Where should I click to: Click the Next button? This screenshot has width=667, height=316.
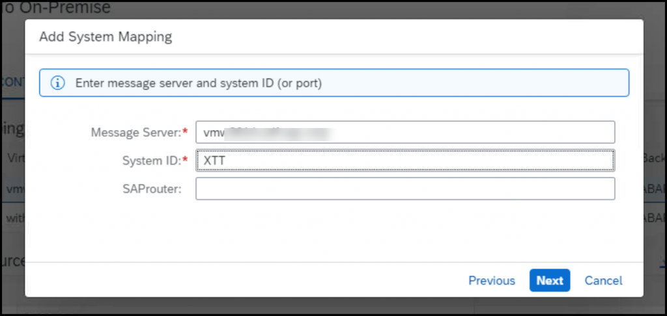[x=550, y=280]
